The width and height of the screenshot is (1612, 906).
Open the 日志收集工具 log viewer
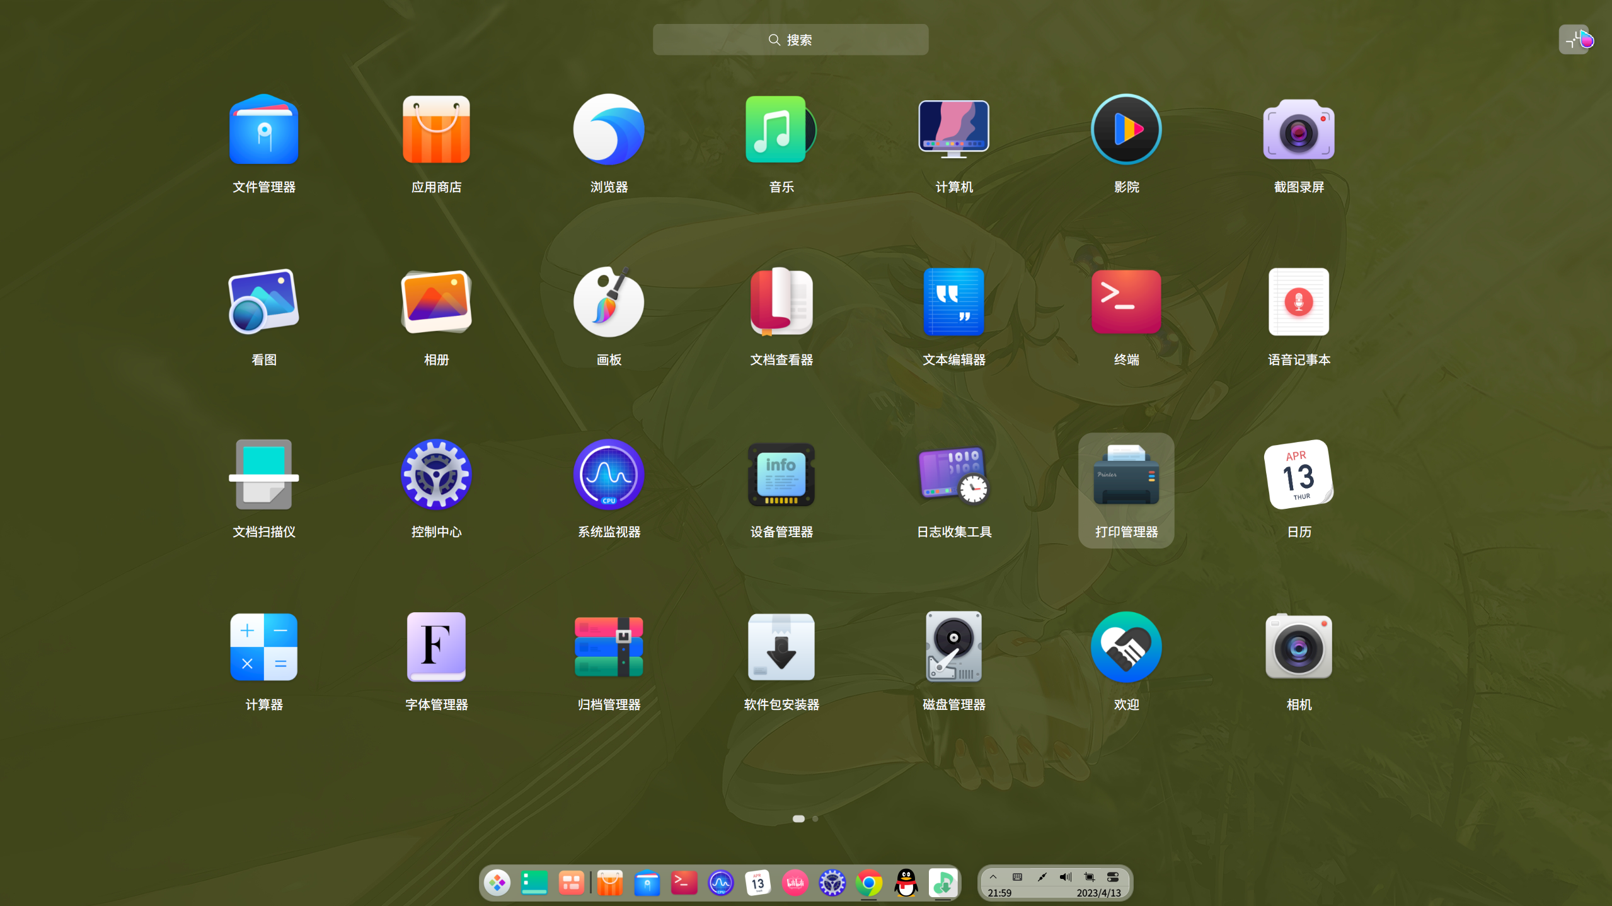953,475
